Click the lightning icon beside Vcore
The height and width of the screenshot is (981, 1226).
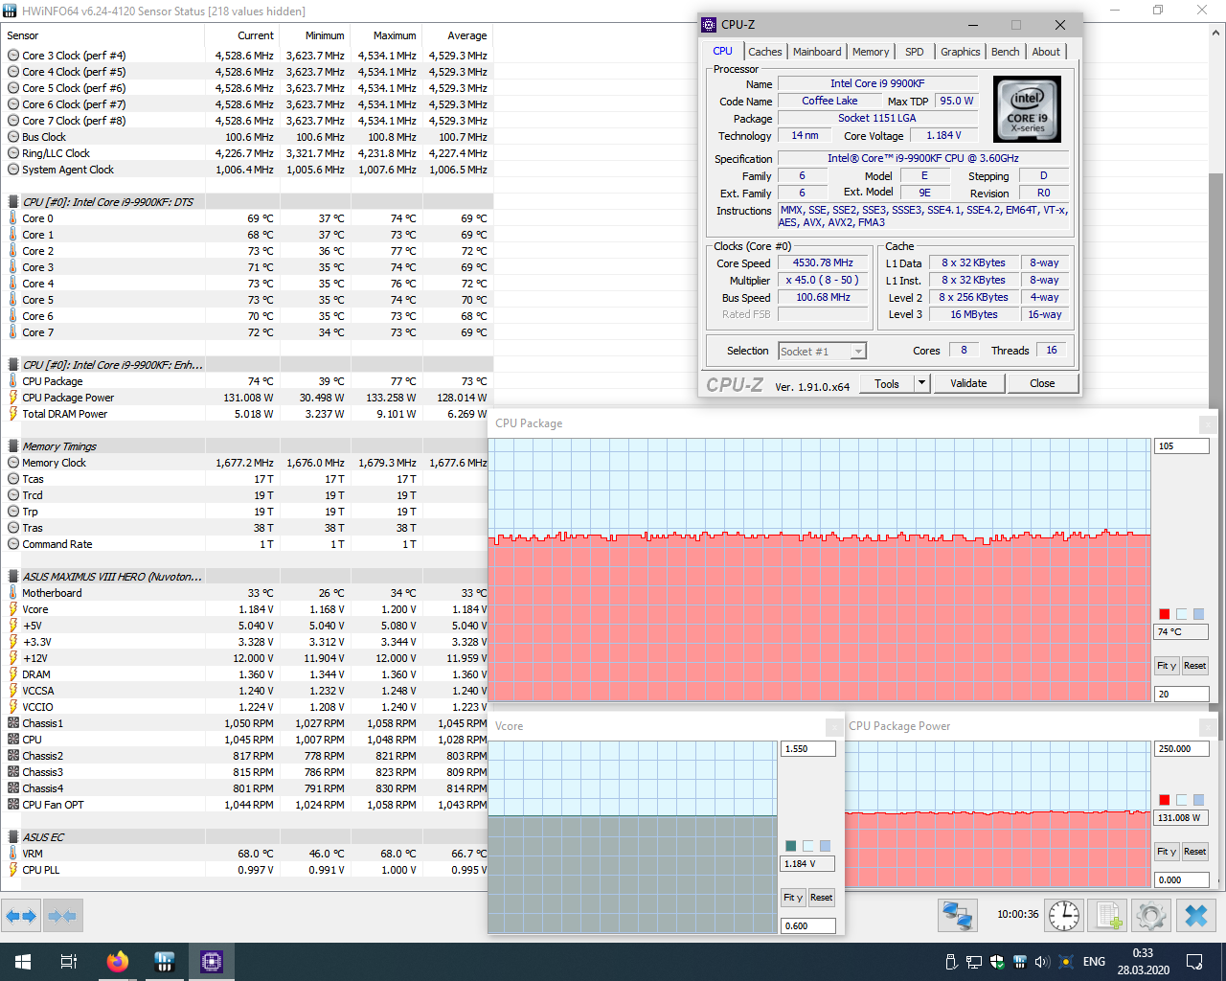click(x=13, y=609)
